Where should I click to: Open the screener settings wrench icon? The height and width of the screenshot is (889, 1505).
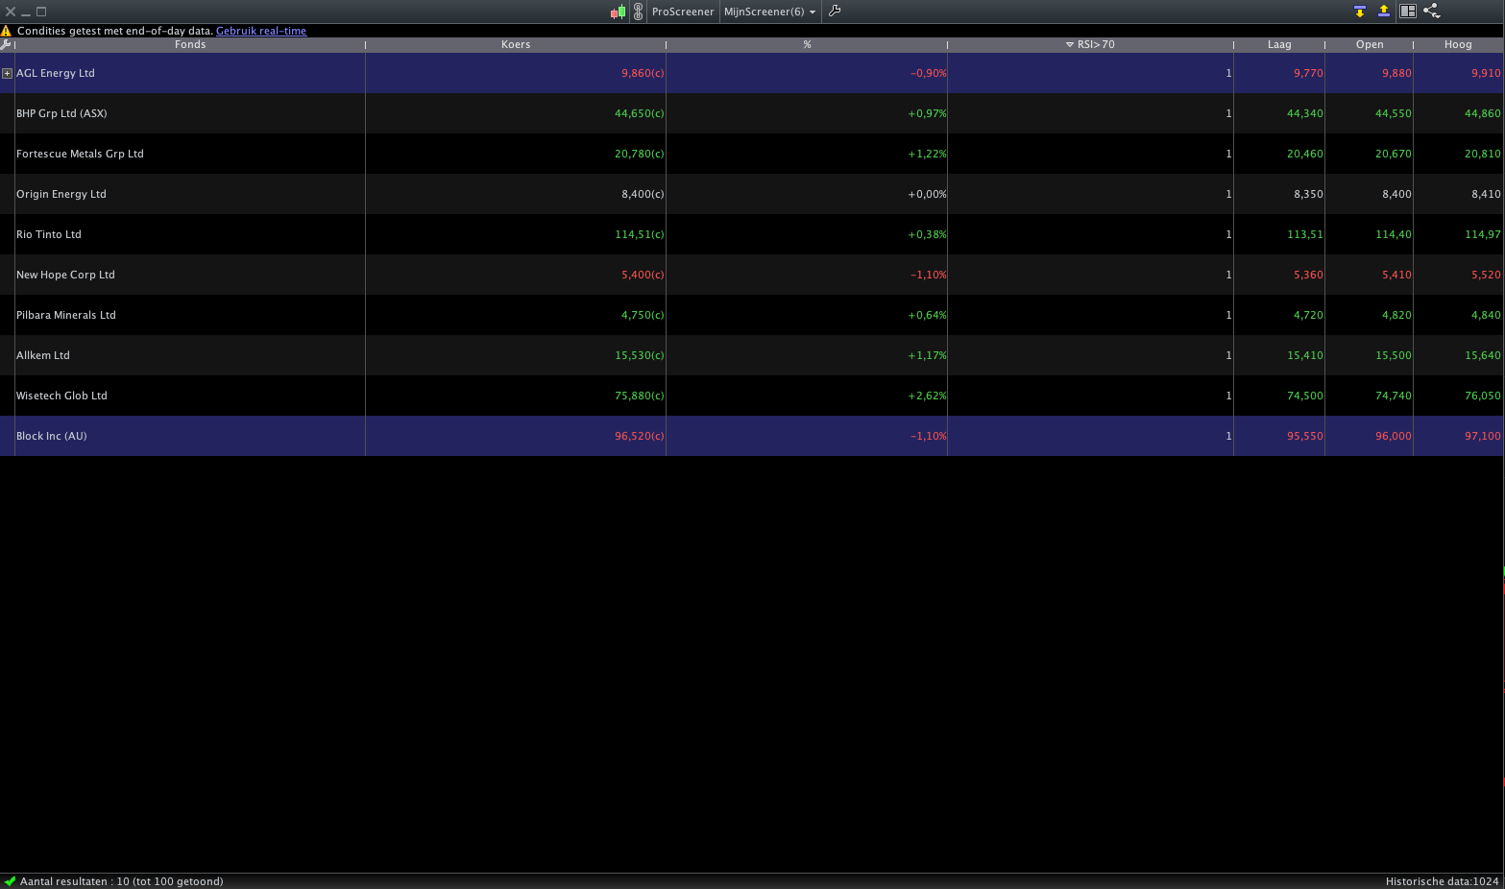[x=835, y=12]
